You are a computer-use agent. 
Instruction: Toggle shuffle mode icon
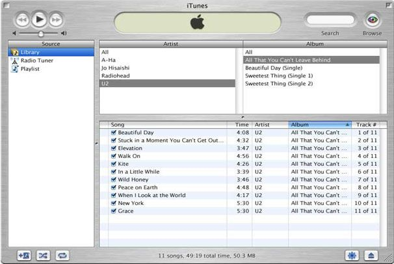click(43, 256)
